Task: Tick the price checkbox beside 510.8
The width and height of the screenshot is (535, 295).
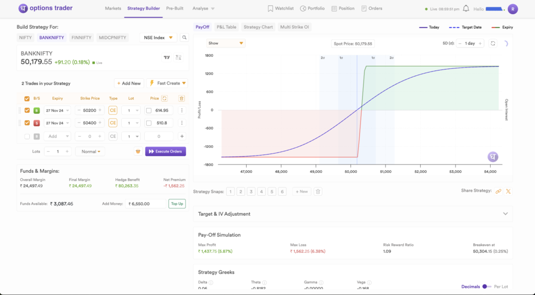Action: coord(149,123)
